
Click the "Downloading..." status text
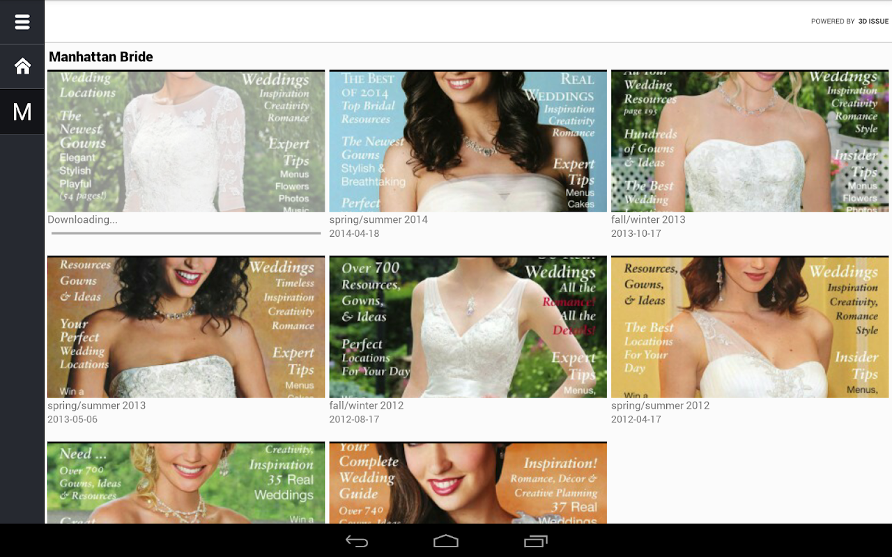pyautogui.click(x=82, y=220)
